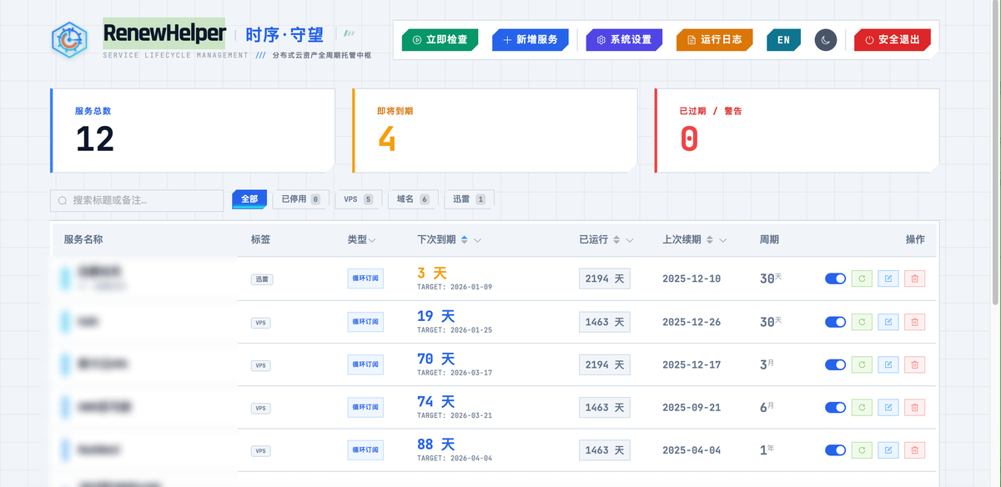This screenshot has width=1001, height=487.
Task: Filter by 域名 tag tab
Action: pyautogui.click(x=414, y=199)
